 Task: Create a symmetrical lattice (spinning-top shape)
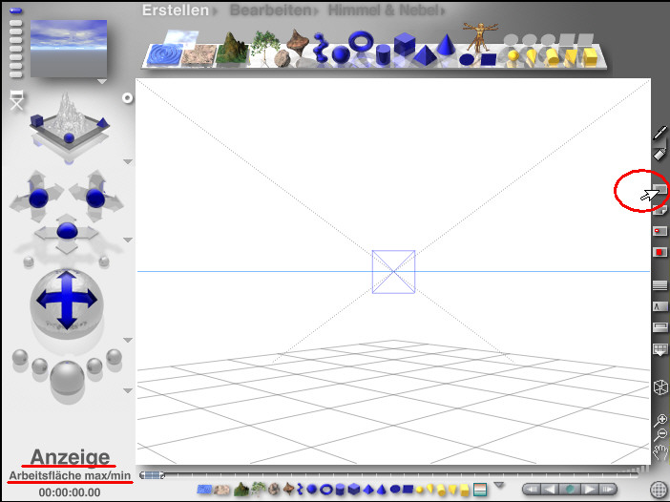point(298,42)
